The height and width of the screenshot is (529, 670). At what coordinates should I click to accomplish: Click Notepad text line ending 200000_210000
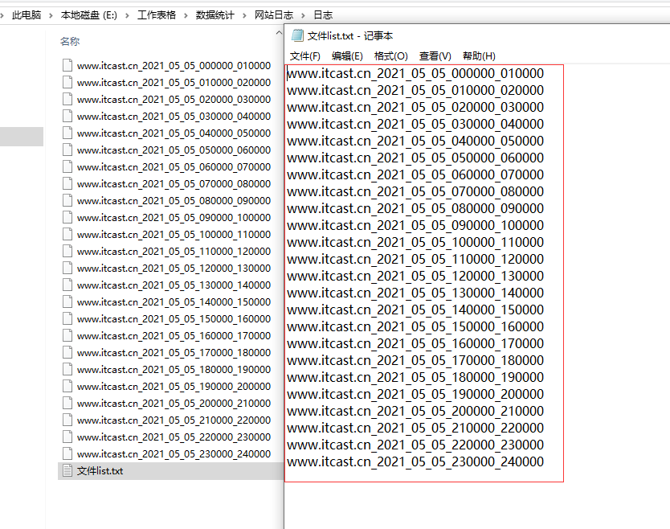click(x=415, y=412)
